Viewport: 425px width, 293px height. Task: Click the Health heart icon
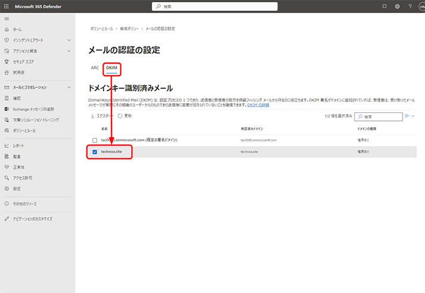pyautogui.click(x=7, y=167)
